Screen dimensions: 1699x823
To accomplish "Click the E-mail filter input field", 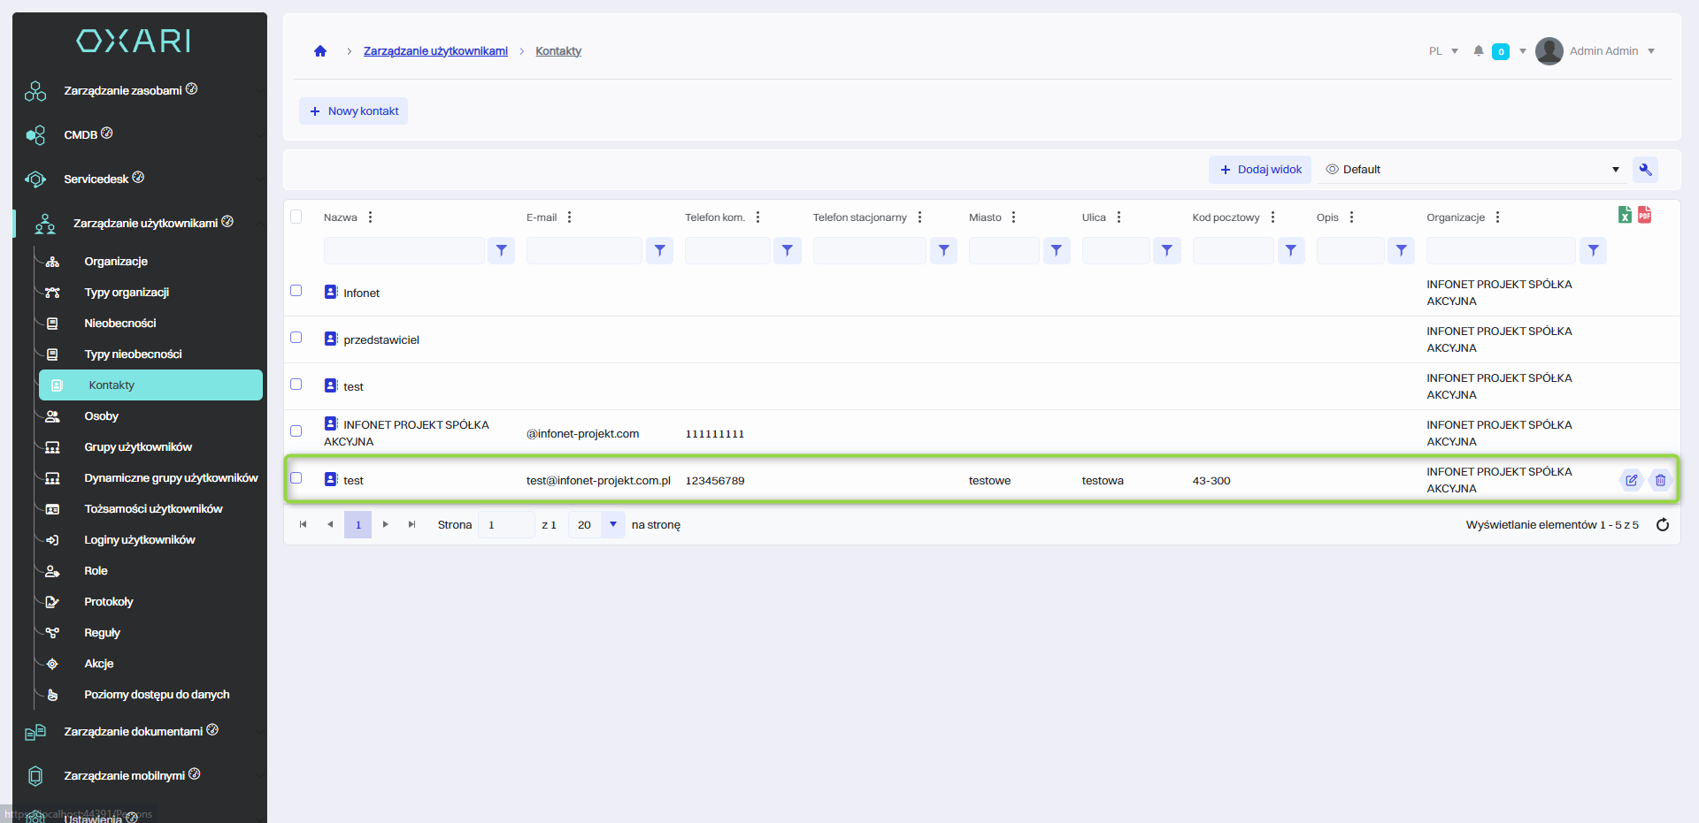I will pyautogui.click(x=583, y=251).
